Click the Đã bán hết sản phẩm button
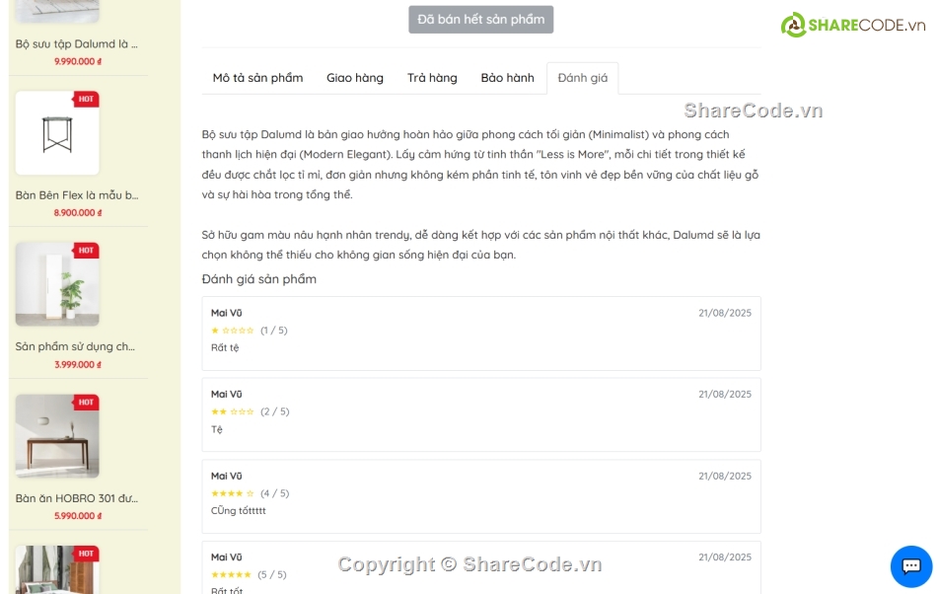This screenshot has height=594, width=937. click(481, 20)
